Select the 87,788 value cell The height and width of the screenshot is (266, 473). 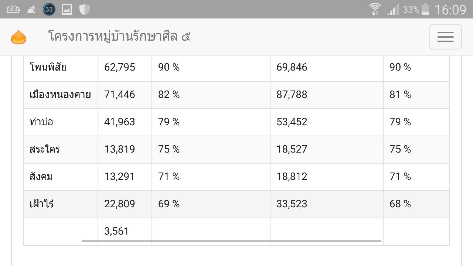pos(327,95)
